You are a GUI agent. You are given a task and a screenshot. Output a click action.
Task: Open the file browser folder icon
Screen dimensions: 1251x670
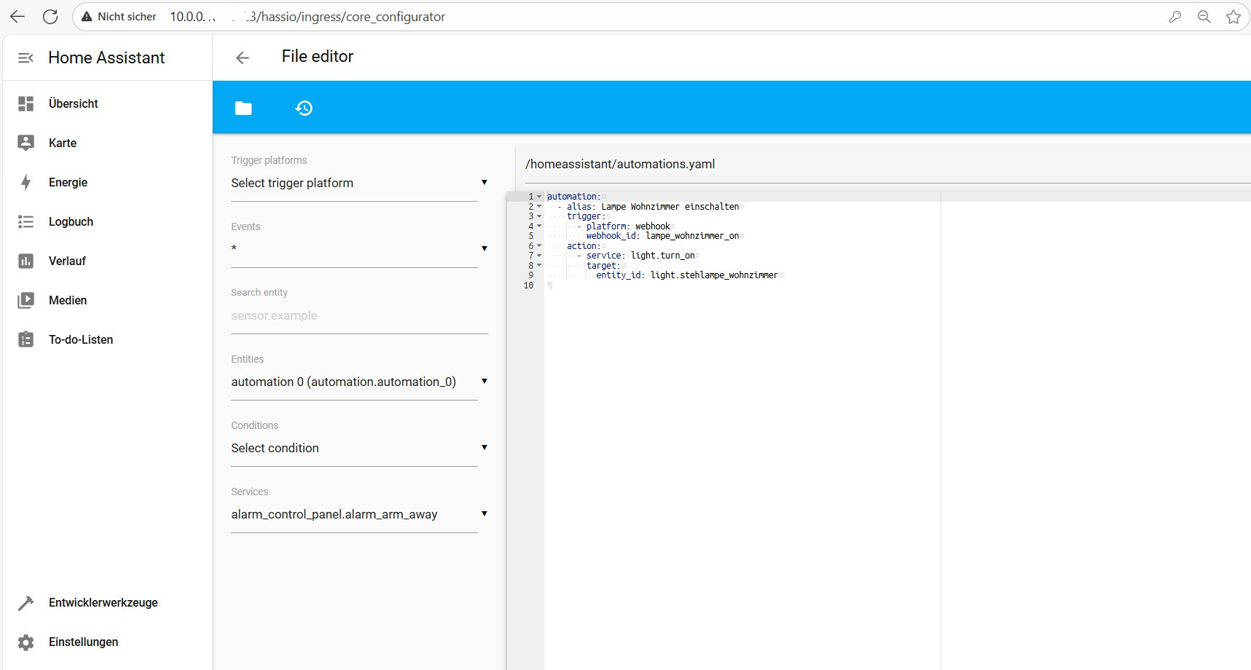click(243, 109)
